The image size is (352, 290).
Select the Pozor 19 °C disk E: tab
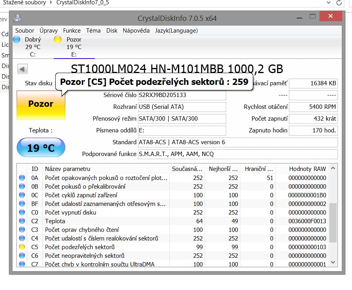point(74,47)
